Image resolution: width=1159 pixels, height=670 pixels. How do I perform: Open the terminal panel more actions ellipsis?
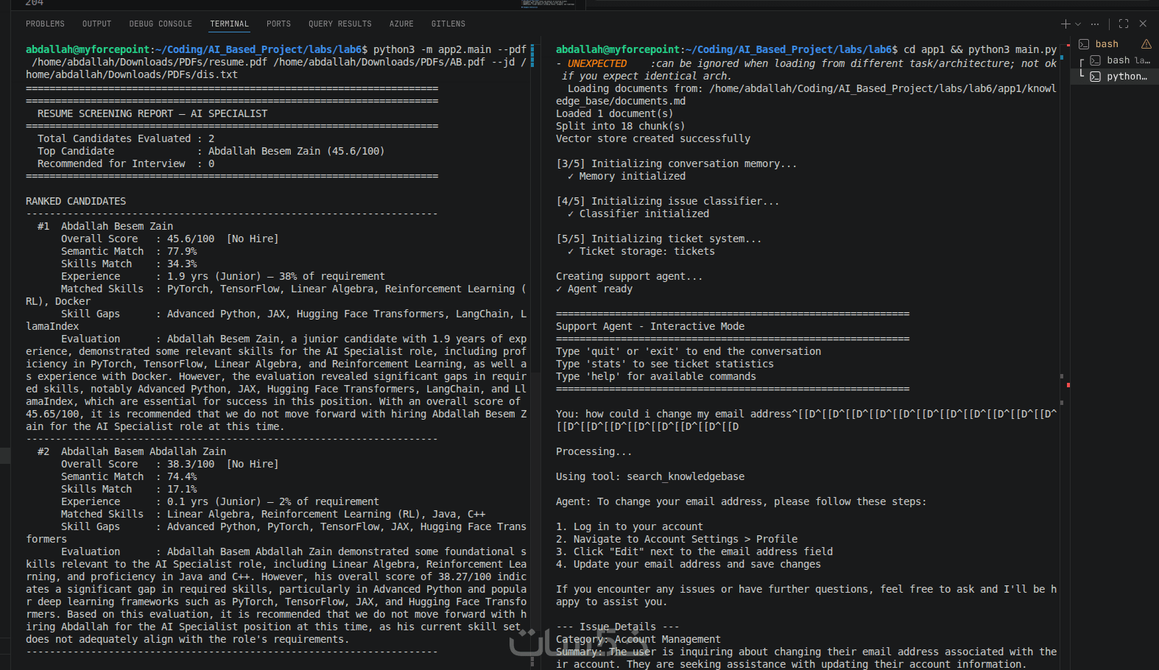tap(1095, 24)
